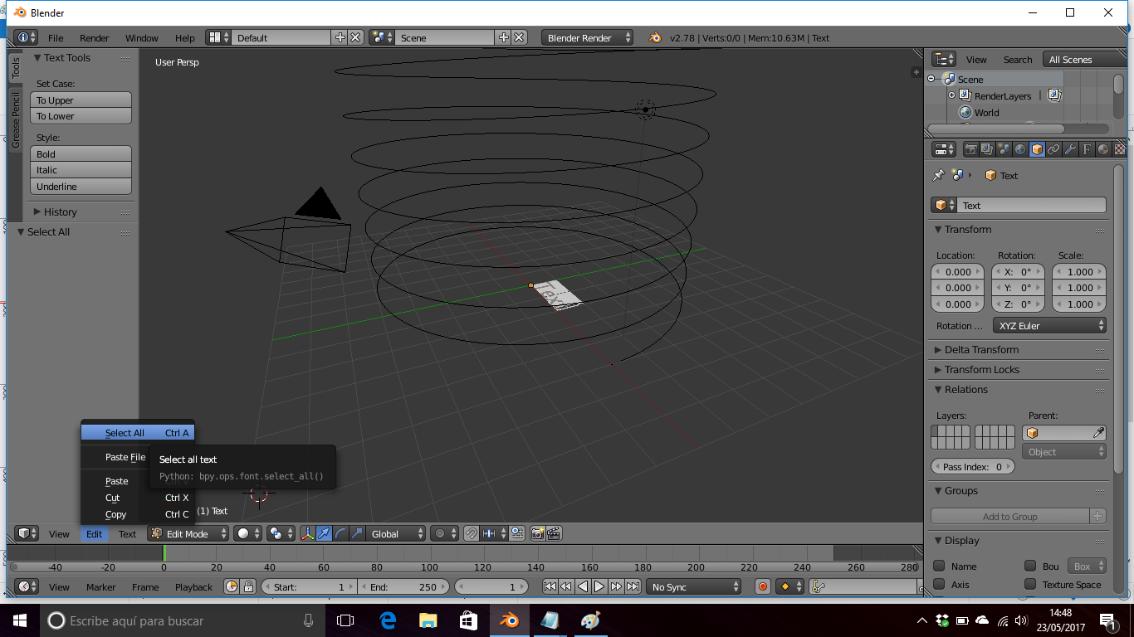Choose Paste File menu entry

click(125, 457)
